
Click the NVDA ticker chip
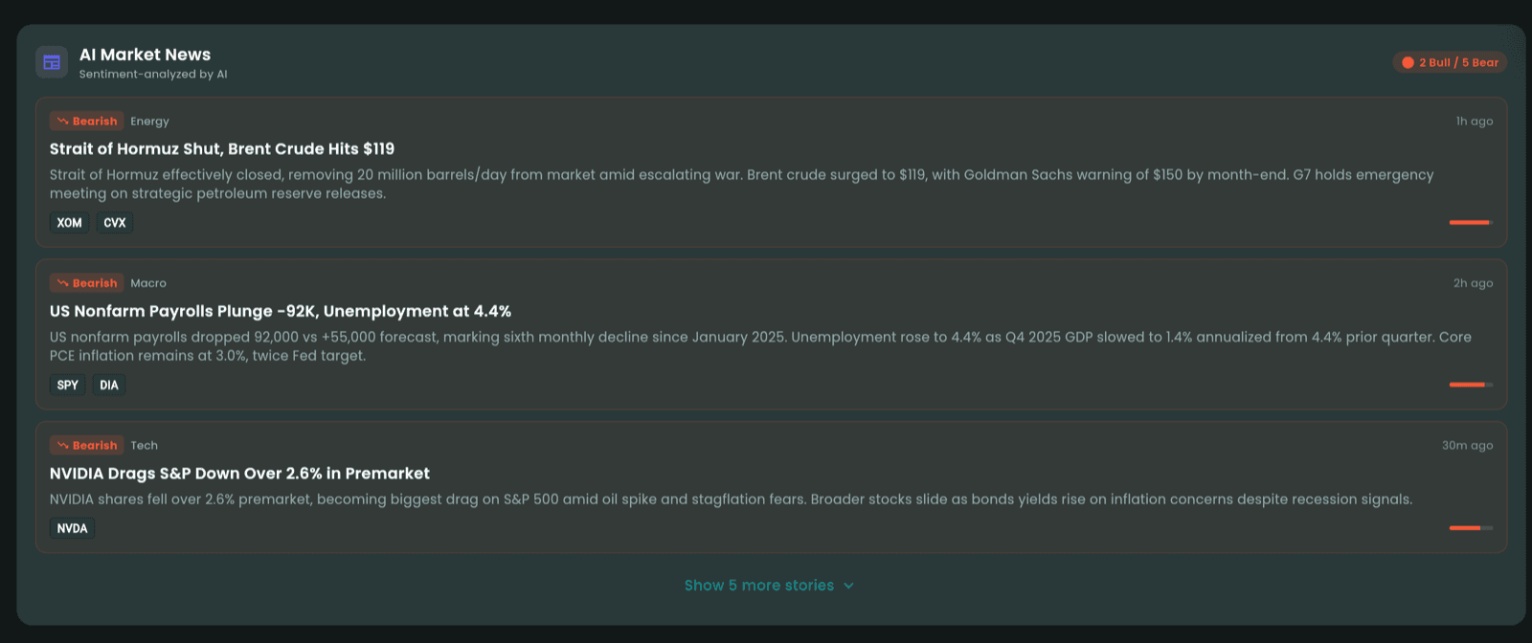[x=73, y=528]
